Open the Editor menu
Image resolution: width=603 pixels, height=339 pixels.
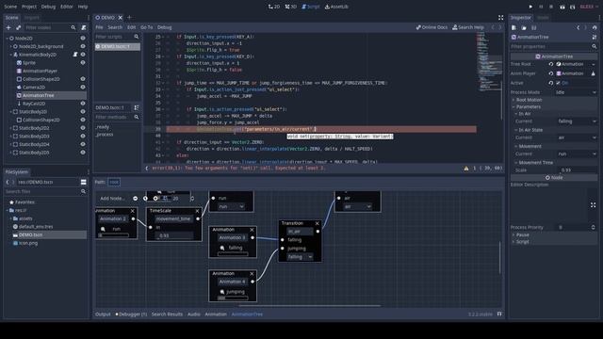pos(67,7)
